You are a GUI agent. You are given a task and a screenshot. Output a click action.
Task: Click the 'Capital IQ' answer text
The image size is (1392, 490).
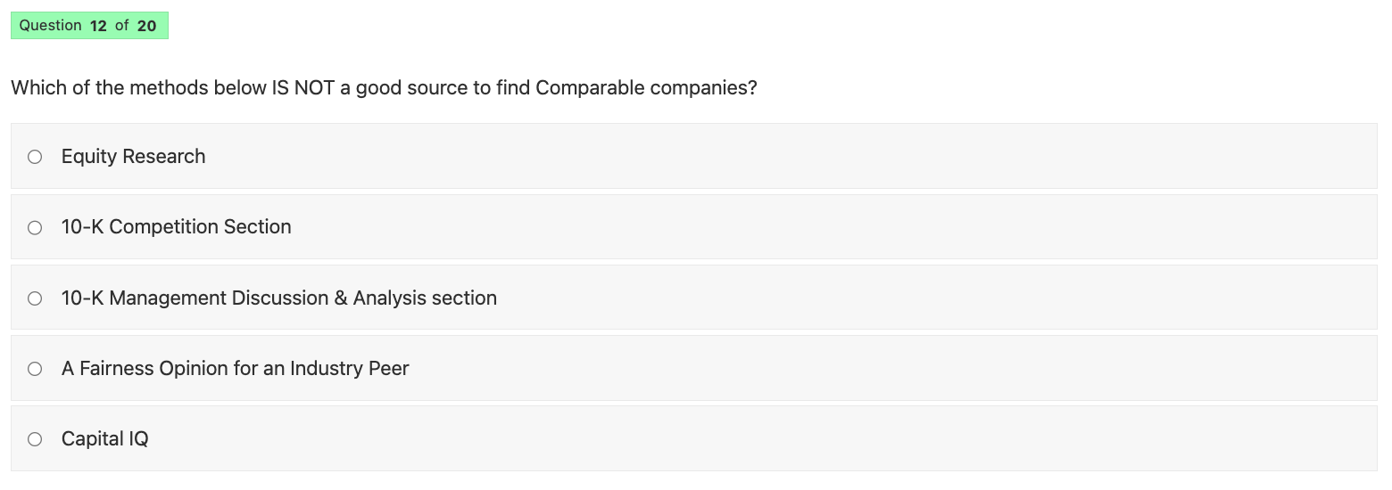coord(104,439)
